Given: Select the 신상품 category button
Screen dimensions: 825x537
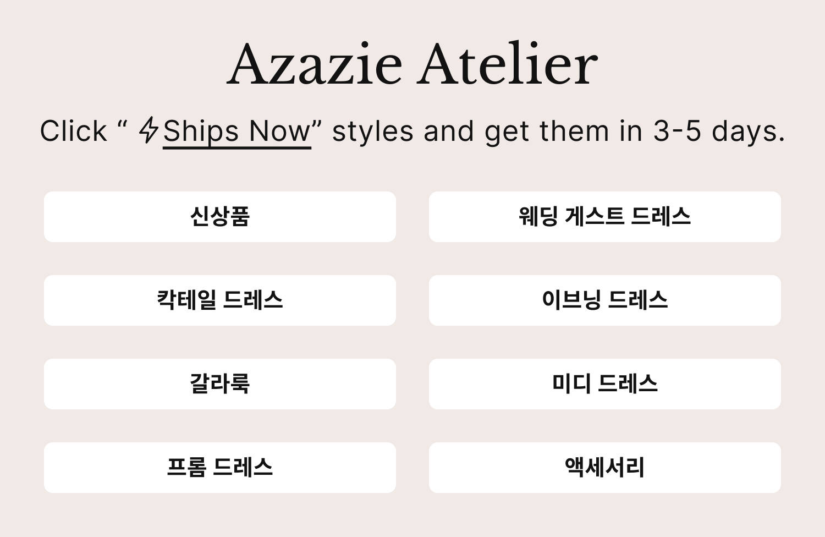Looking at the screenshot, I should click(x=220, y=217).
